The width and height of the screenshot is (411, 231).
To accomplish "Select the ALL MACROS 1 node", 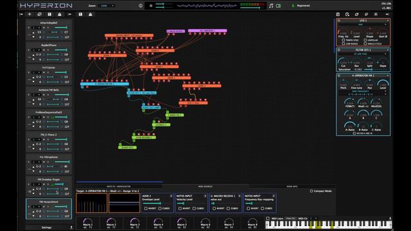I will pos(207,31).
